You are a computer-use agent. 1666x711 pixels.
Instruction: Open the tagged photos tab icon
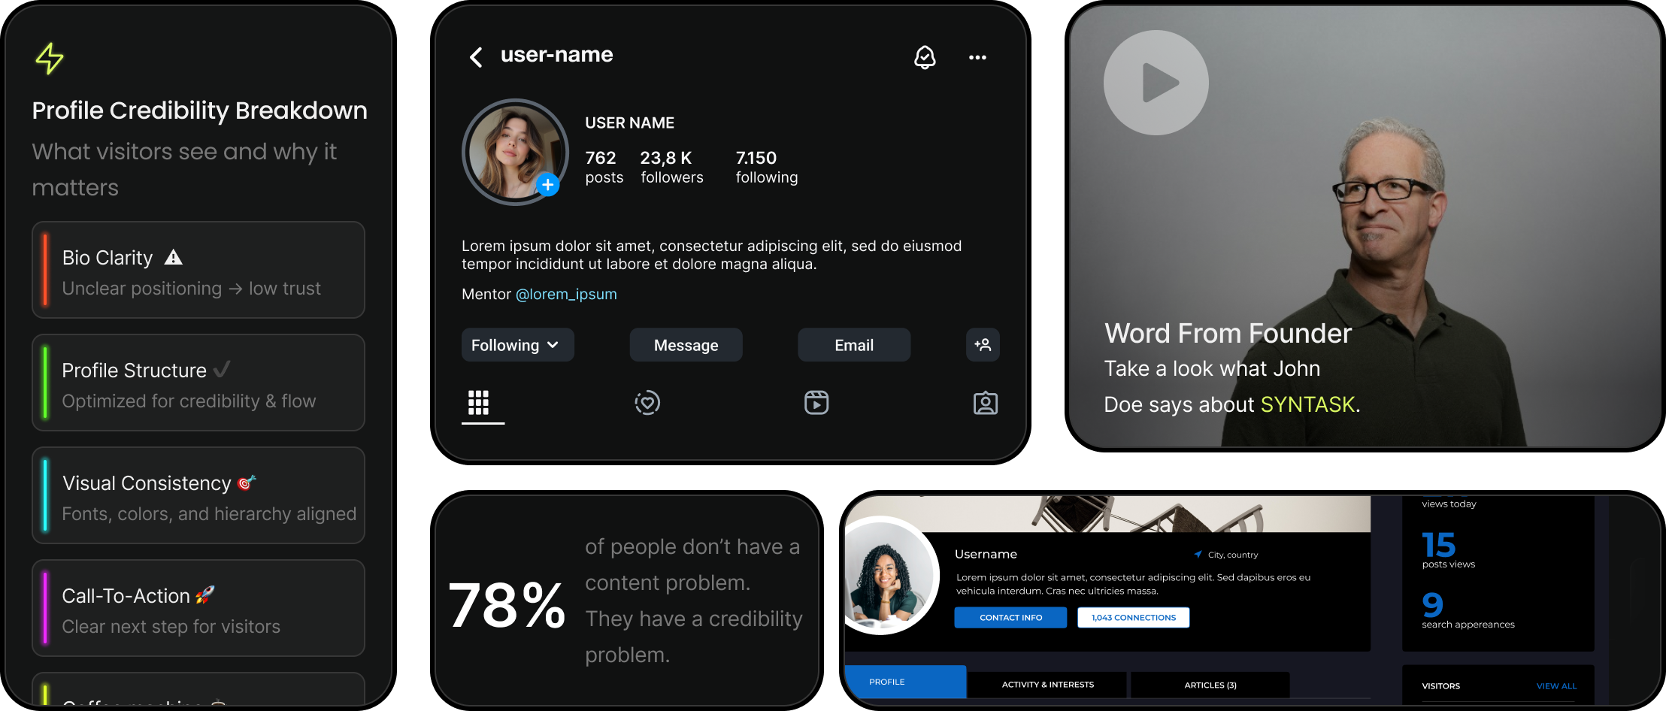coord(985,404)
